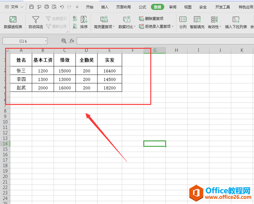The image size is (254, 204).
Task: Click the sort descending Z-A icon
Action: 75,26
